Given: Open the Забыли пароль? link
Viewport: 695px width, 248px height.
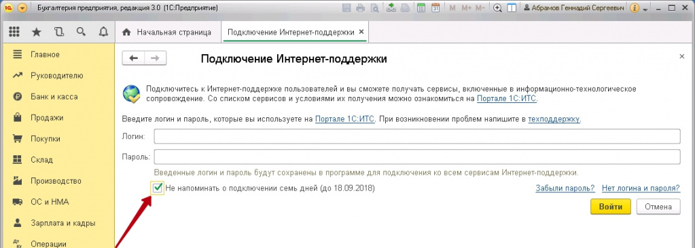Looking at the screenshot, I should 565,188.
